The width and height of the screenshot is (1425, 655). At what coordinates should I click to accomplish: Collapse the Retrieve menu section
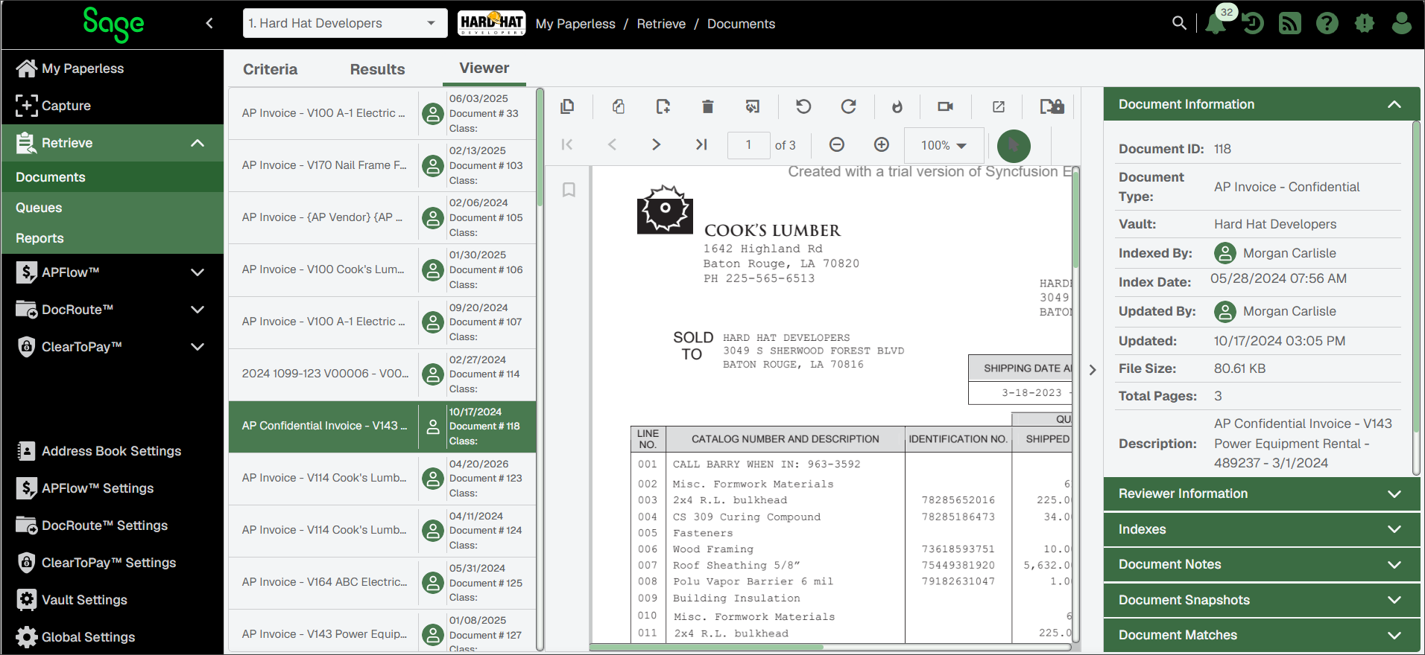point(198,143)
